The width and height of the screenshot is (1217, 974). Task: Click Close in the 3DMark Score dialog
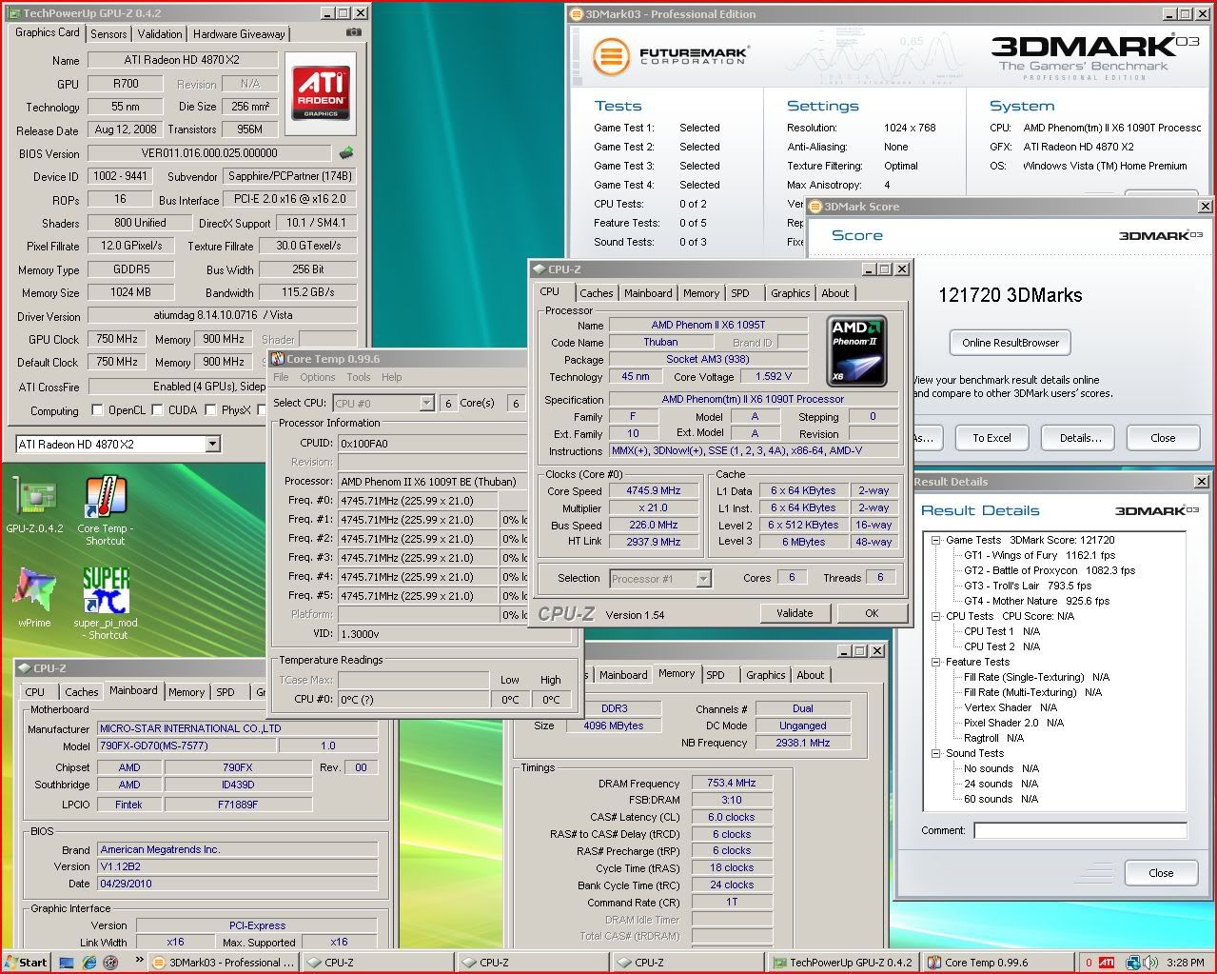pos(1163,438)
